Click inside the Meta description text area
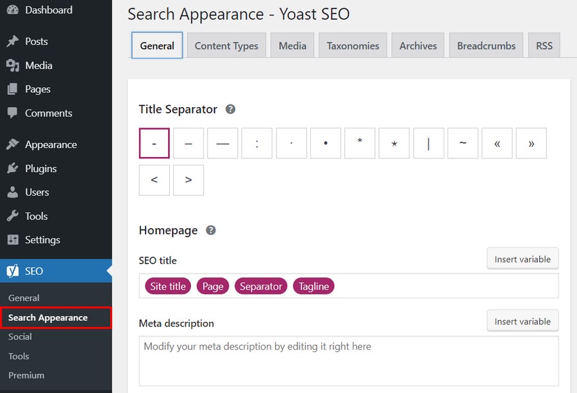The width and height of the screenshot is (577, 393). 349,361
